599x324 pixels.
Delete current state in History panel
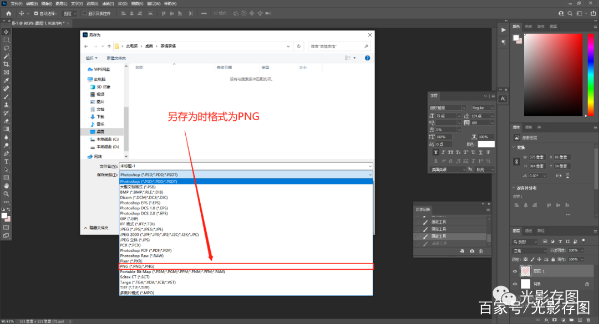click(x=481, y=251)
